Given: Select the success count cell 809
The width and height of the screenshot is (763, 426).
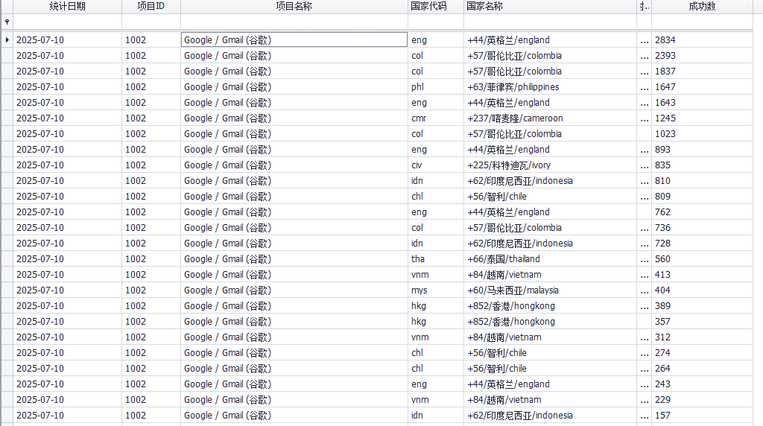Looking at the screenshot, I should pos(702,197).
